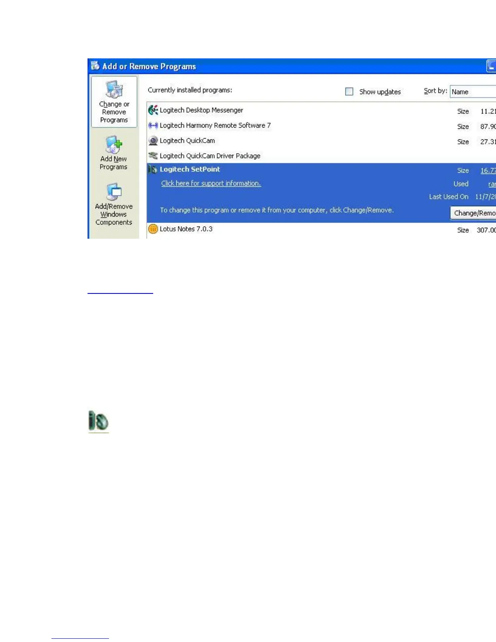Screen dimensions: 496x642
Task: Open Click here for support information link
Action: (x=211, y=183)
